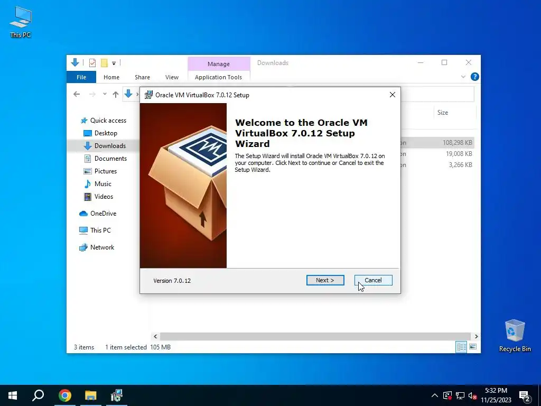Click the Manage contextual tab
541x406 pixels.
click(x=219, y=64)
